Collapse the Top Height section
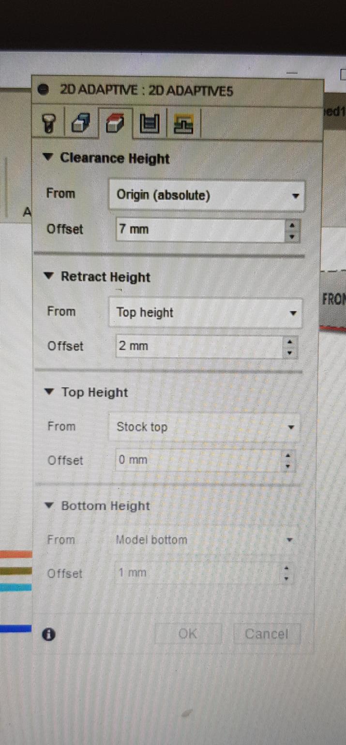346x745 pixels. click(x=49, y=391)
